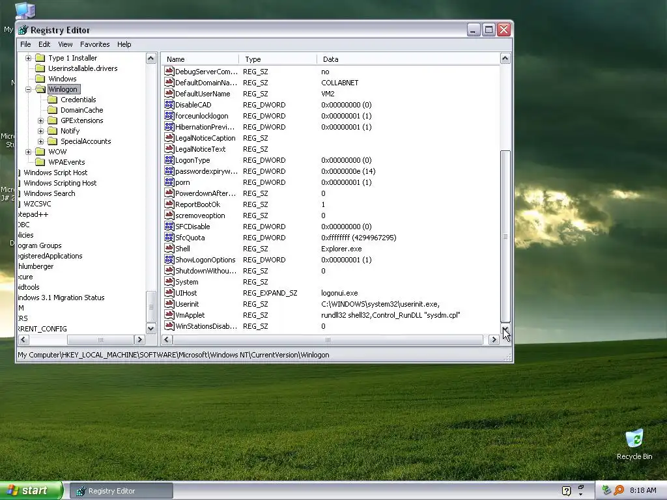Open the Favorites menu
Viewport: 667px width, 500px height.
(95, 44)
